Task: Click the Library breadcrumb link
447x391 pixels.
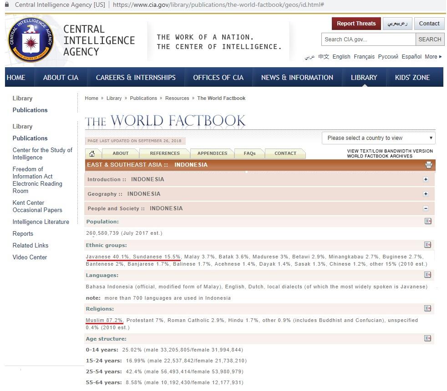Action: click(114, 98)
